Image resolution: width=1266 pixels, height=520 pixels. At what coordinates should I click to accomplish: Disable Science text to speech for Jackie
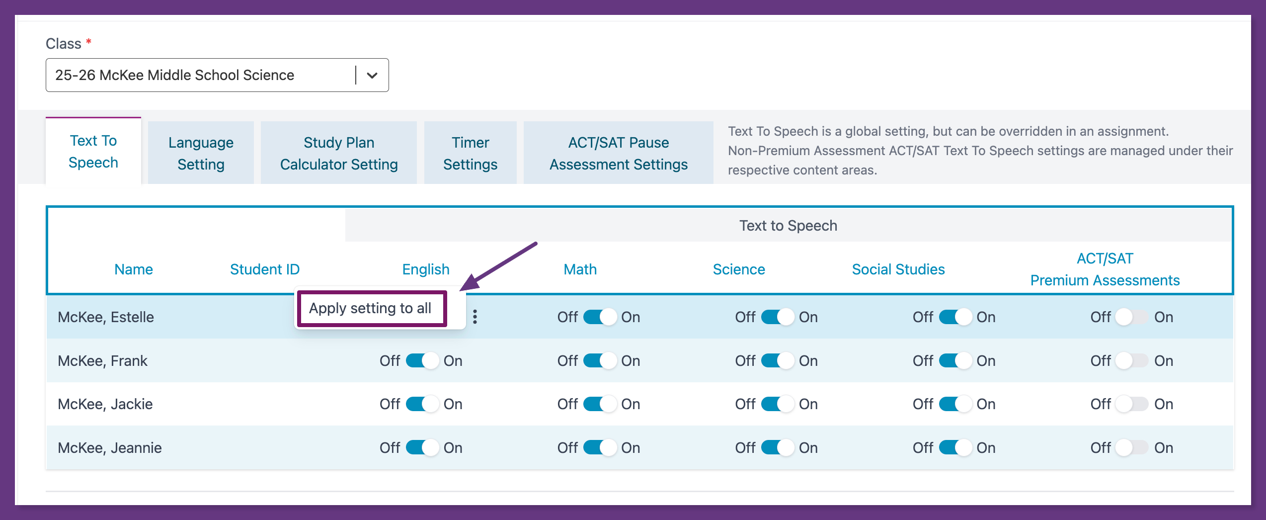[777, 404]
